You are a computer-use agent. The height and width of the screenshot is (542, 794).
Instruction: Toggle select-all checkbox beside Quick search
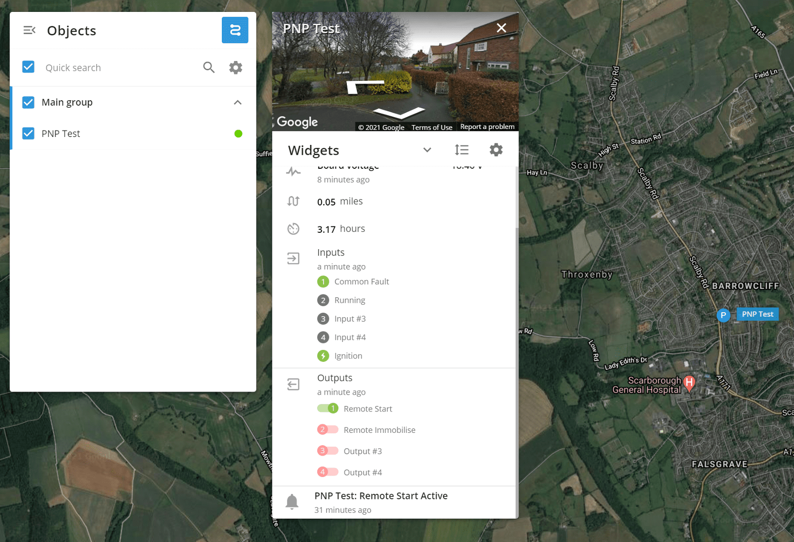point(28,67)
